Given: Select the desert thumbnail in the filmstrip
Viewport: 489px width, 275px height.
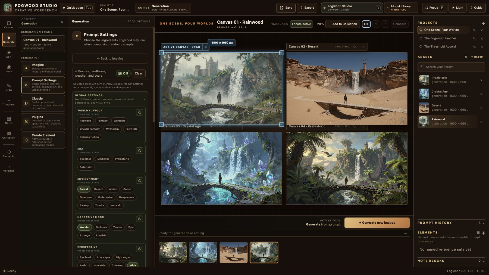Looking at the screenshot, I should (x=234, y=252).
